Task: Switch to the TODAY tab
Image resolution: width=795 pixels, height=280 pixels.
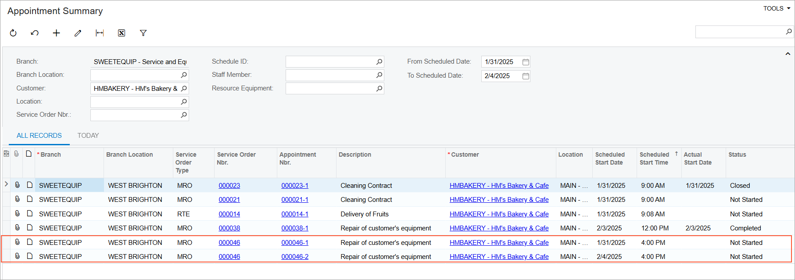Action: (x=88, y=136)
